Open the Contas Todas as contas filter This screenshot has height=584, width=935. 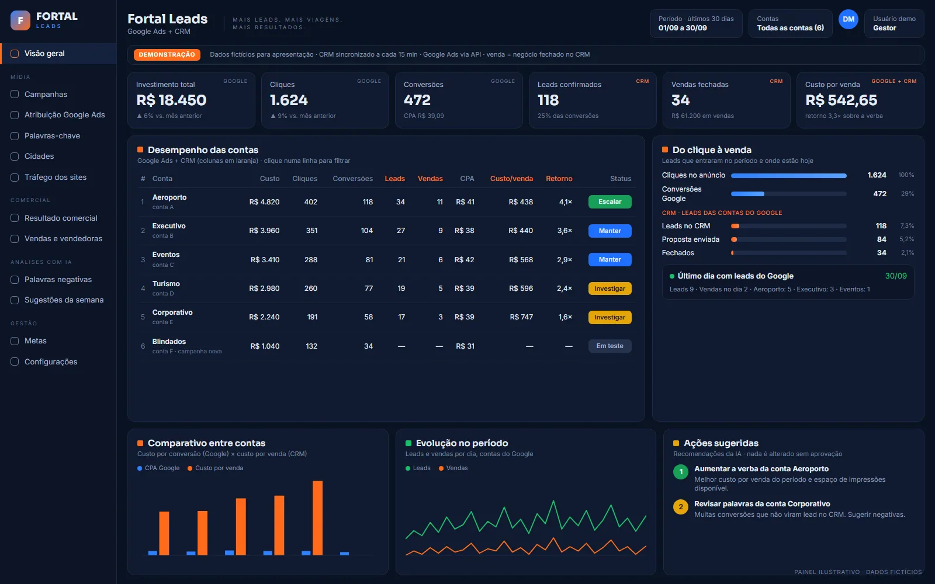(791, 23)
